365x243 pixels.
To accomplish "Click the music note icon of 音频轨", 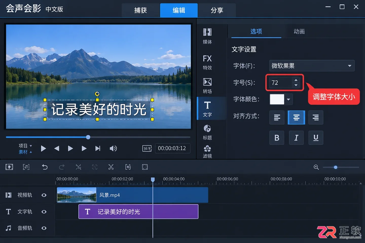I will 8,228.
